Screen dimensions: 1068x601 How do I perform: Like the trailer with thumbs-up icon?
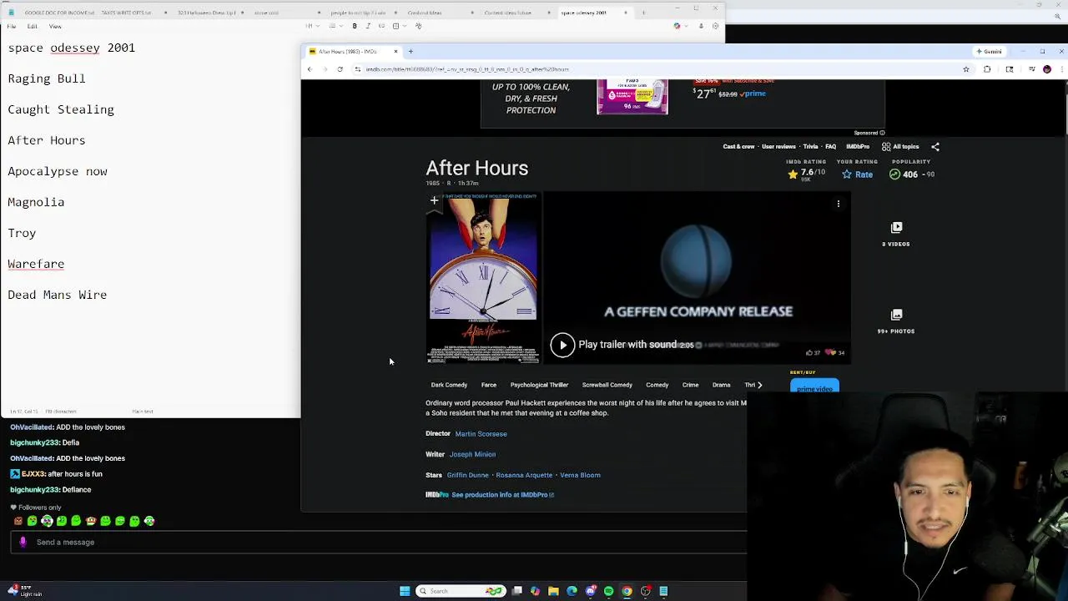(809, 352)
